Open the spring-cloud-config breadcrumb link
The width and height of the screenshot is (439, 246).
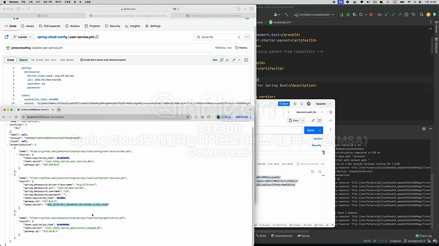pyautogui.click(x=52, y=37)
